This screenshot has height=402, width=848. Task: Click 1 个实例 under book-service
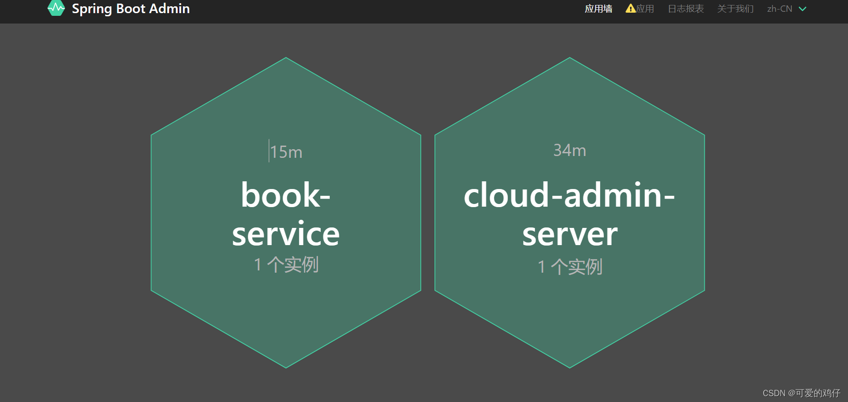[x=286, y=265]
